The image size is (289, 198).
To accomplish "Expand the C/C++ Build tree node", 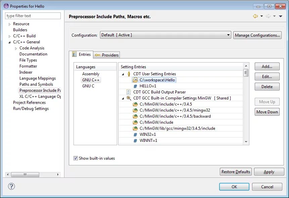I will pos(9,36).
